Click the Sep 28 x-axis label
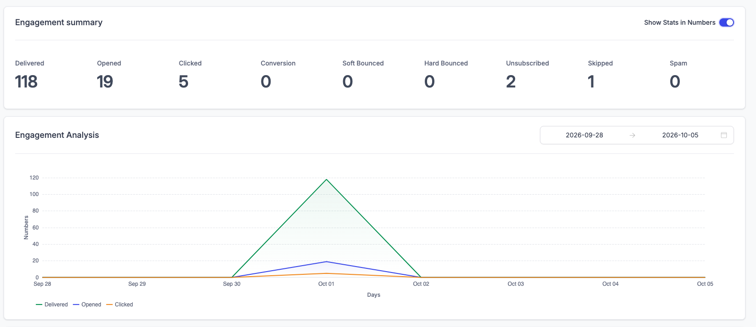Viewport: 756px width, 327px height. click(x=42, y=284)
